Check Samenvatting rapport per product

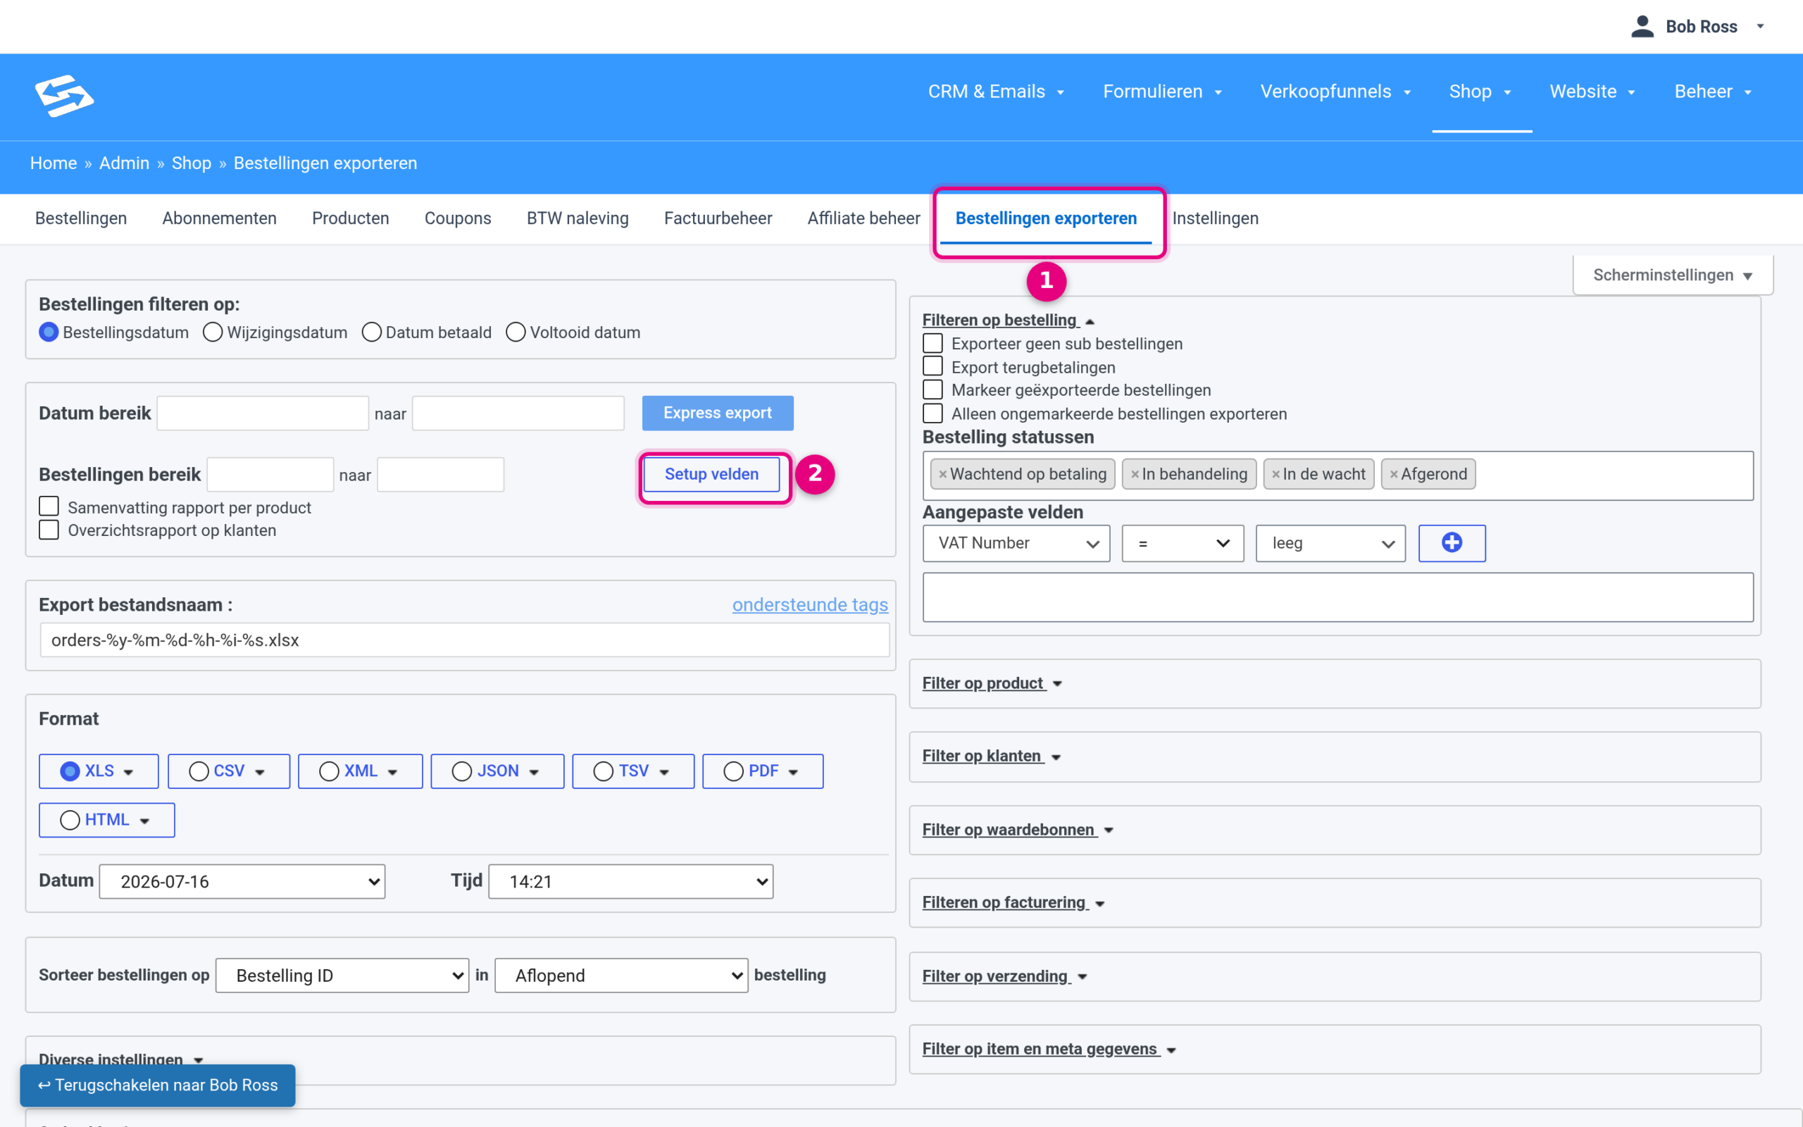click(x=49, y=507)
